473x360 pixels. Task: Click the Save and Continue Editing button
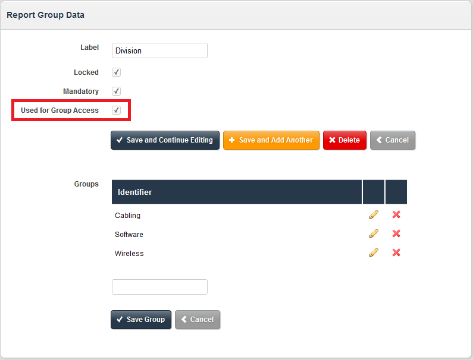165,140
